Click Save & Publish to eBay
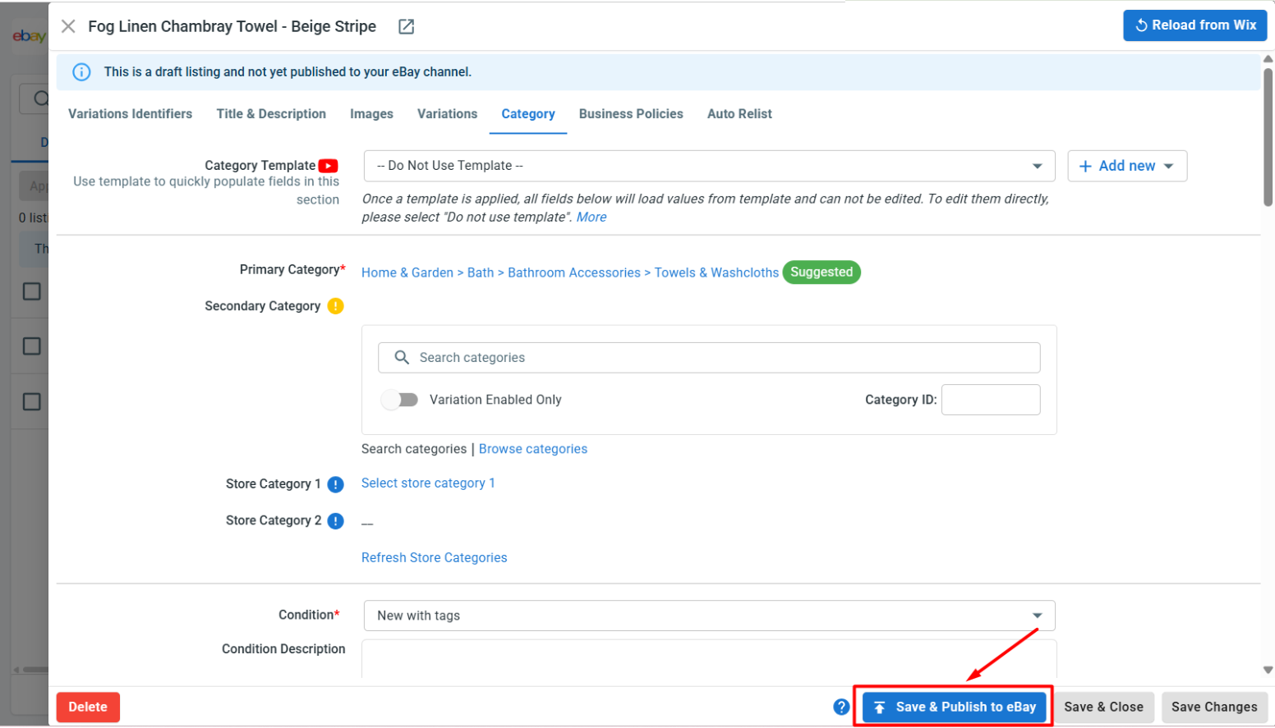The height and width of the screenshot is (728, 1275). [955, 707]
